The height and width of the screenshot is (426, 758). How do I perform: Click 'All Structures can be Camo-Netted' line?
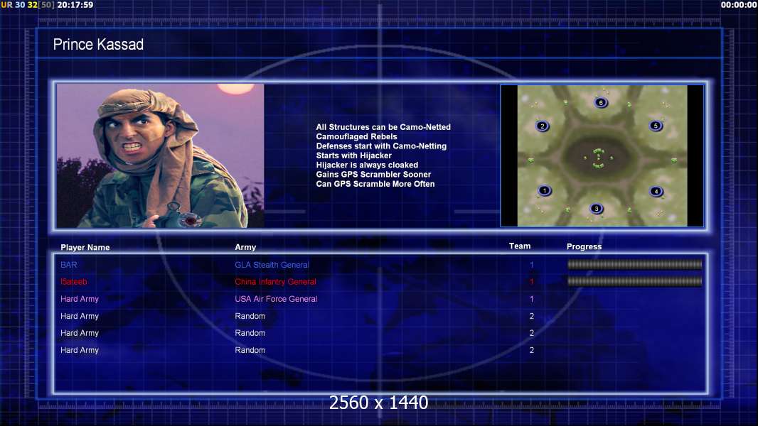[x=383, y=127]
